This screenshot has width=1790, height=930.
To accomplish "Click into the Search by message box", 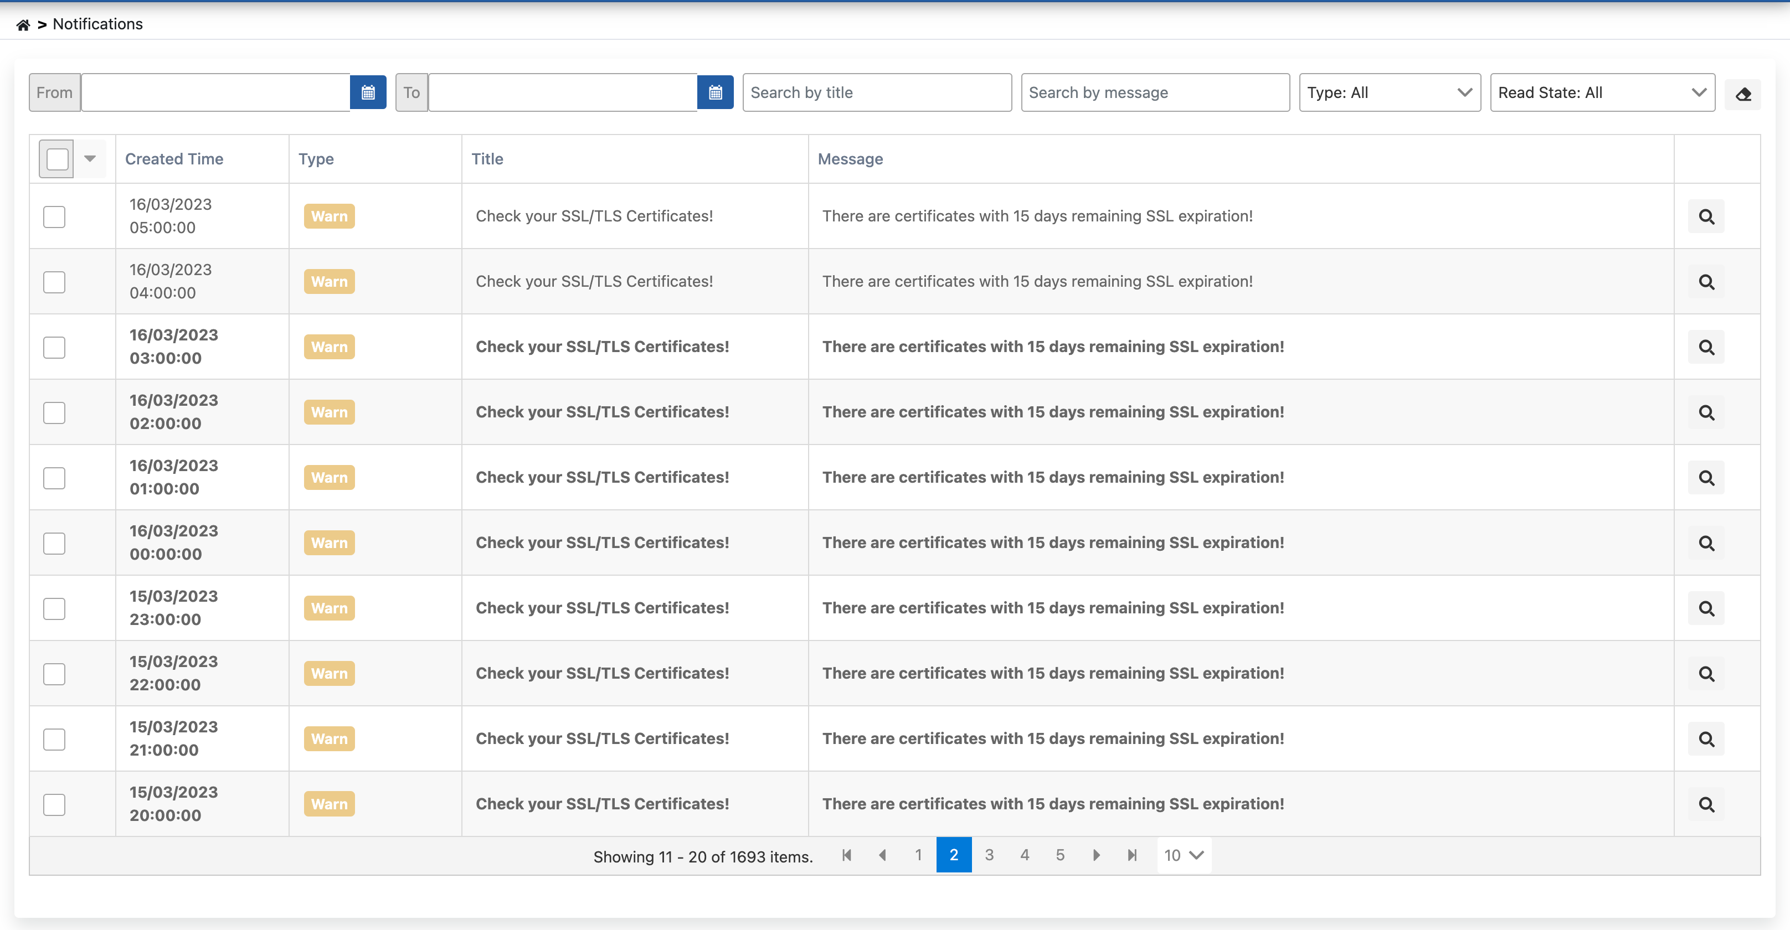I will [x=1155, y=92].
